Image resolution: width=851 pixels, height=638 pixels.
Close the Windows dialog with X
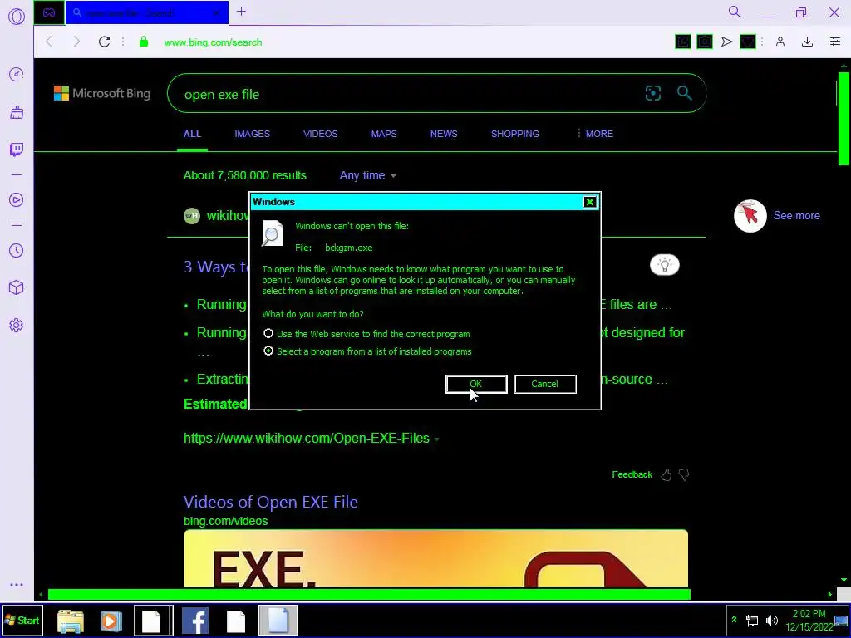pyautogui.click(x=589, y=202)
